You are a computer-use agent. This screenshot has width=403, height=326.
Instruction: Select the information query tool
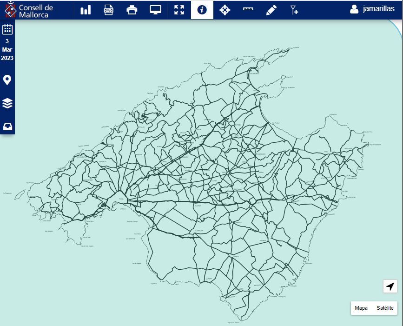pyautogui.click(x=202, y=10)
